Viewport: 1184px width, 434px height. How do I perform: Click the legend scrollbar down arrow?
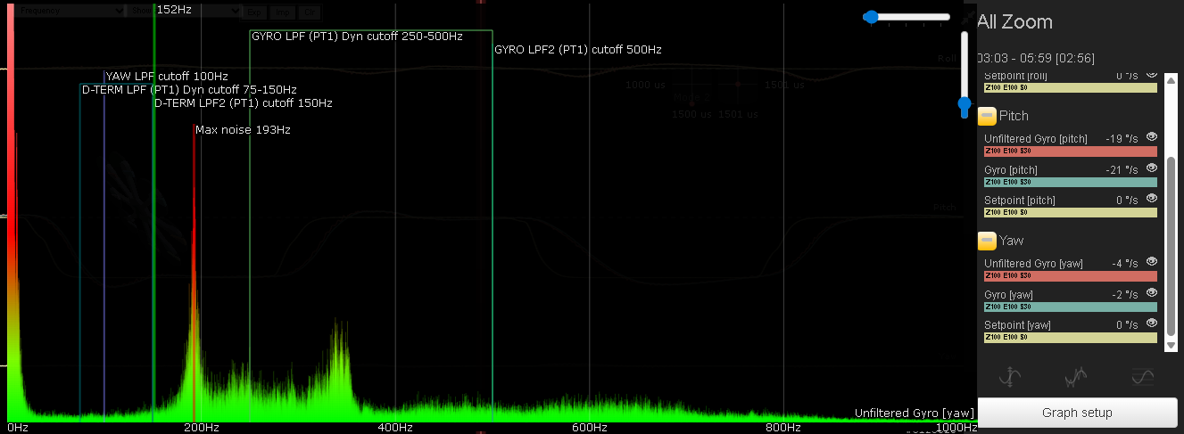1171,346
